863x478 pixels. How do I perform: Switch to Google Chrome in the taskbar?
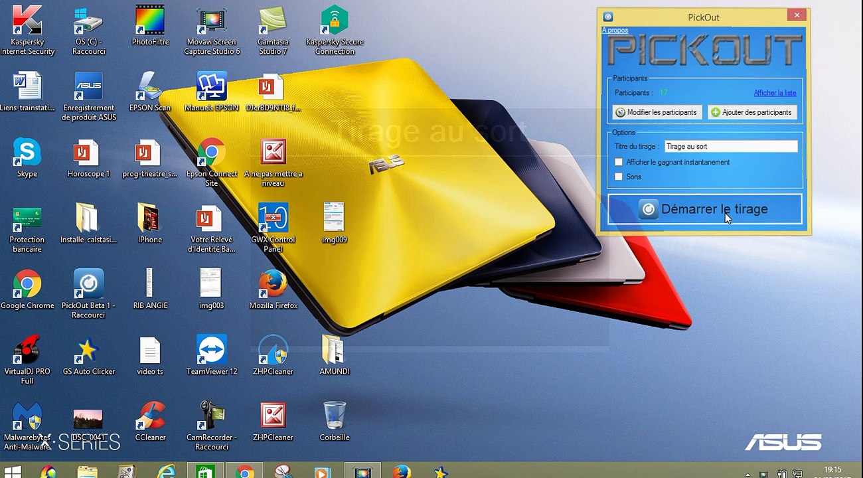point(245,472)
